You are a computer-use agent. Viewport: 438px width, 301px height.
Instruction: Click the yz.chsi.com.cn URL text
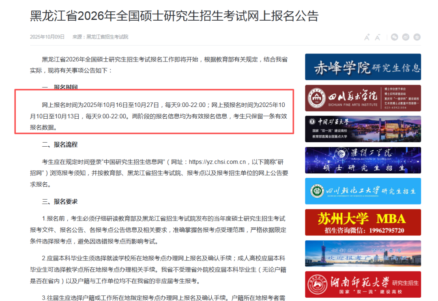pyautogui.click(x=218, y=162)
